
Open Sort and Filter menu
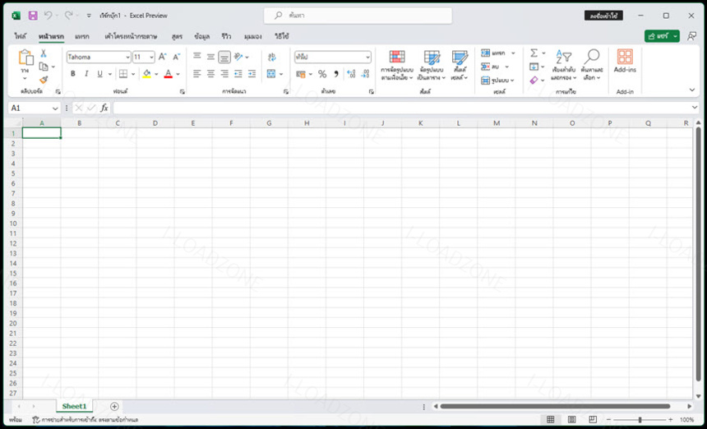[x=564, y=66]
